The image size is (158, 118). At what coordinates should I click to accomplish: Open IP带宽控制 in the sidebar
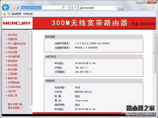pyautogui.click(x=14, y=83)
